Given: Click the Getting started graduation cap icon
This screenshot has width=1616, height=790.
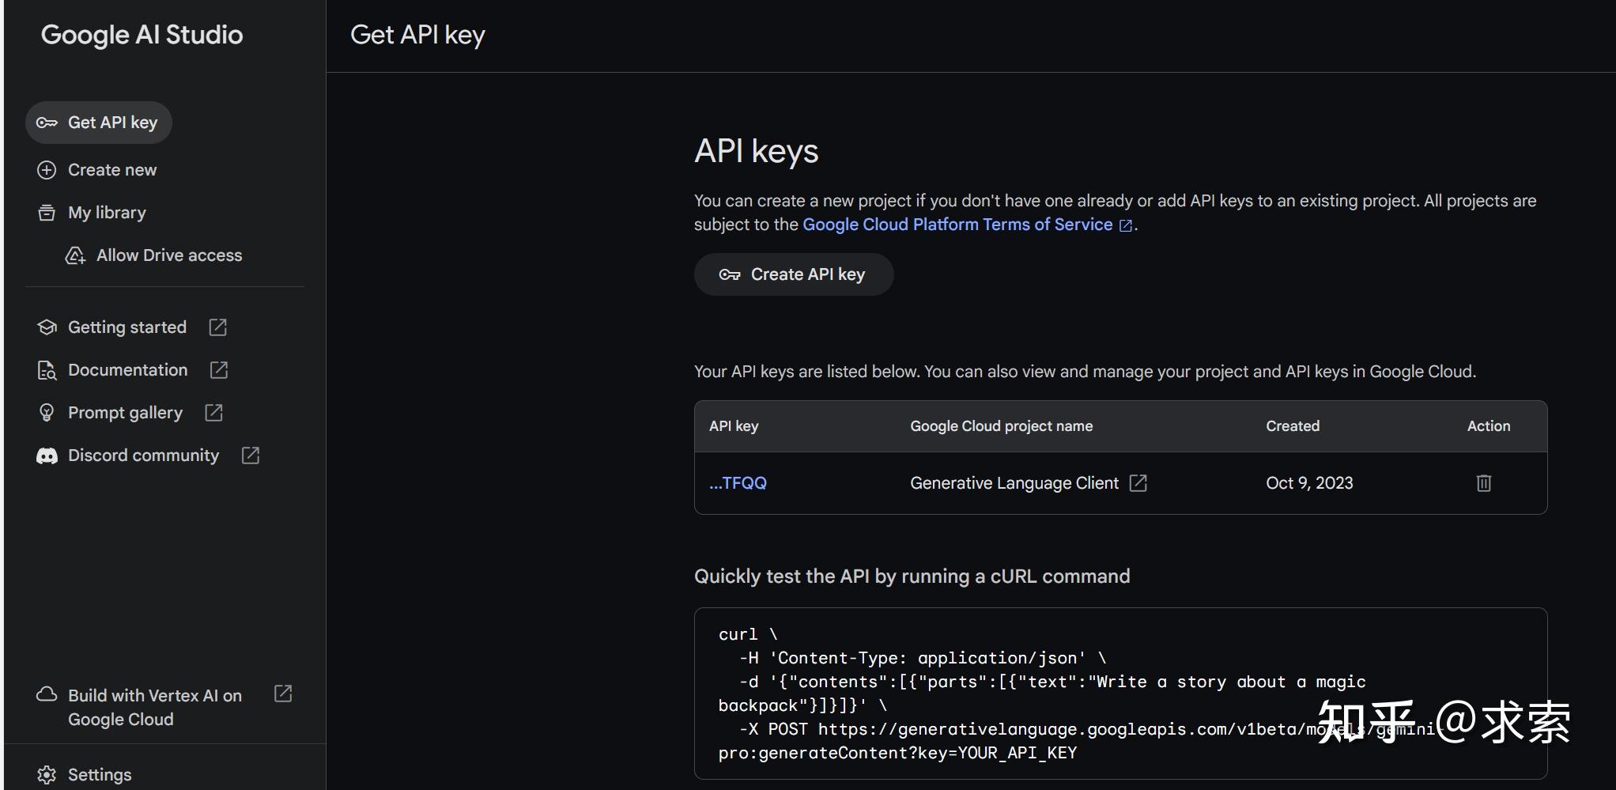Looking at the screenshot, I should (x=46, y=327).
